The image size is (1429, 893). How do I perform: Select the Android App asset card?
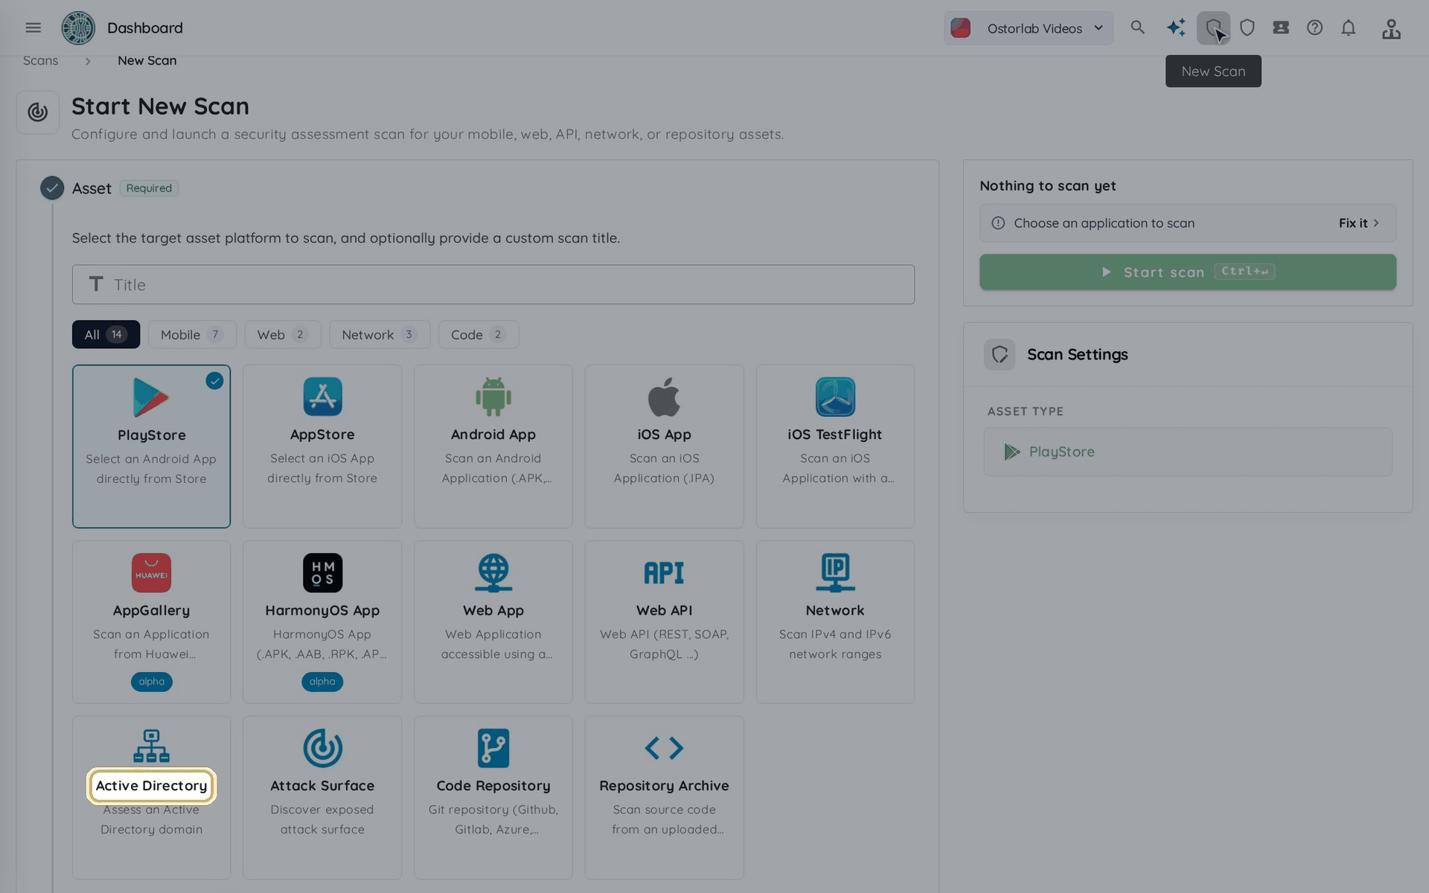pyautogui.click(x=493, y=446)
